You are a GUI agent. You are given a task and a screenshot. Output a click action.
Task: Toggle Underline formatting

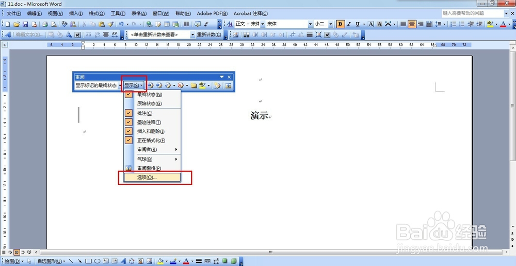tap(358, 24)
